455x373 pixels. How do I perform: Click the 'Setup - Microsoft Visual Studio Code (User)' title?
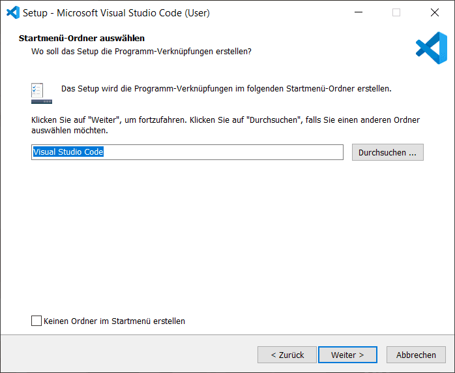(x=116, y=12)
